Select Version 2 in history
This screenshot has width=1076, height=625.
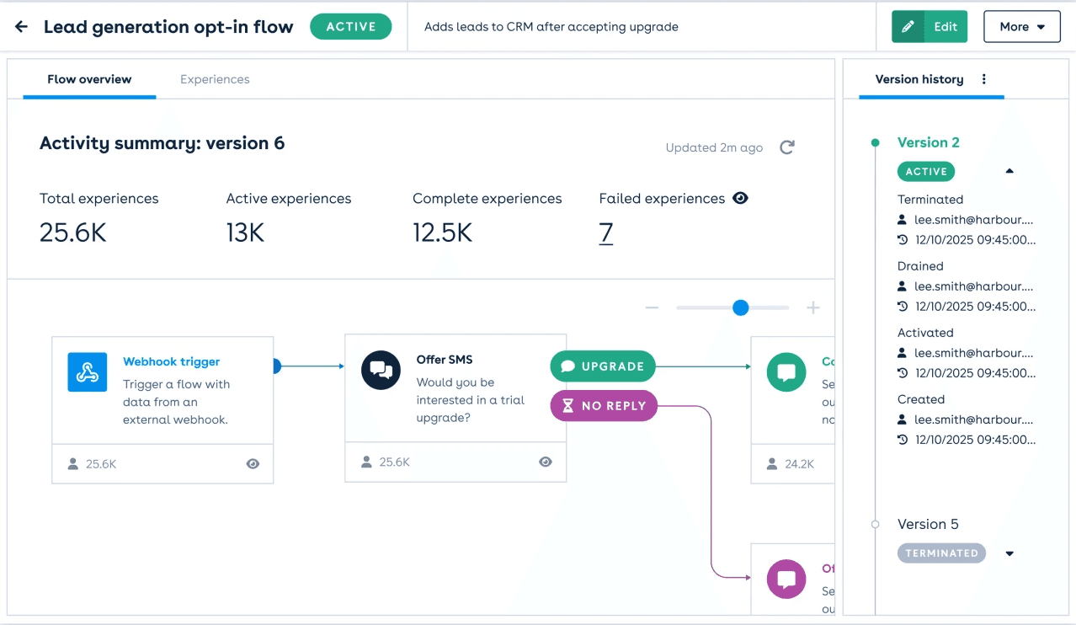coord(929,142)
